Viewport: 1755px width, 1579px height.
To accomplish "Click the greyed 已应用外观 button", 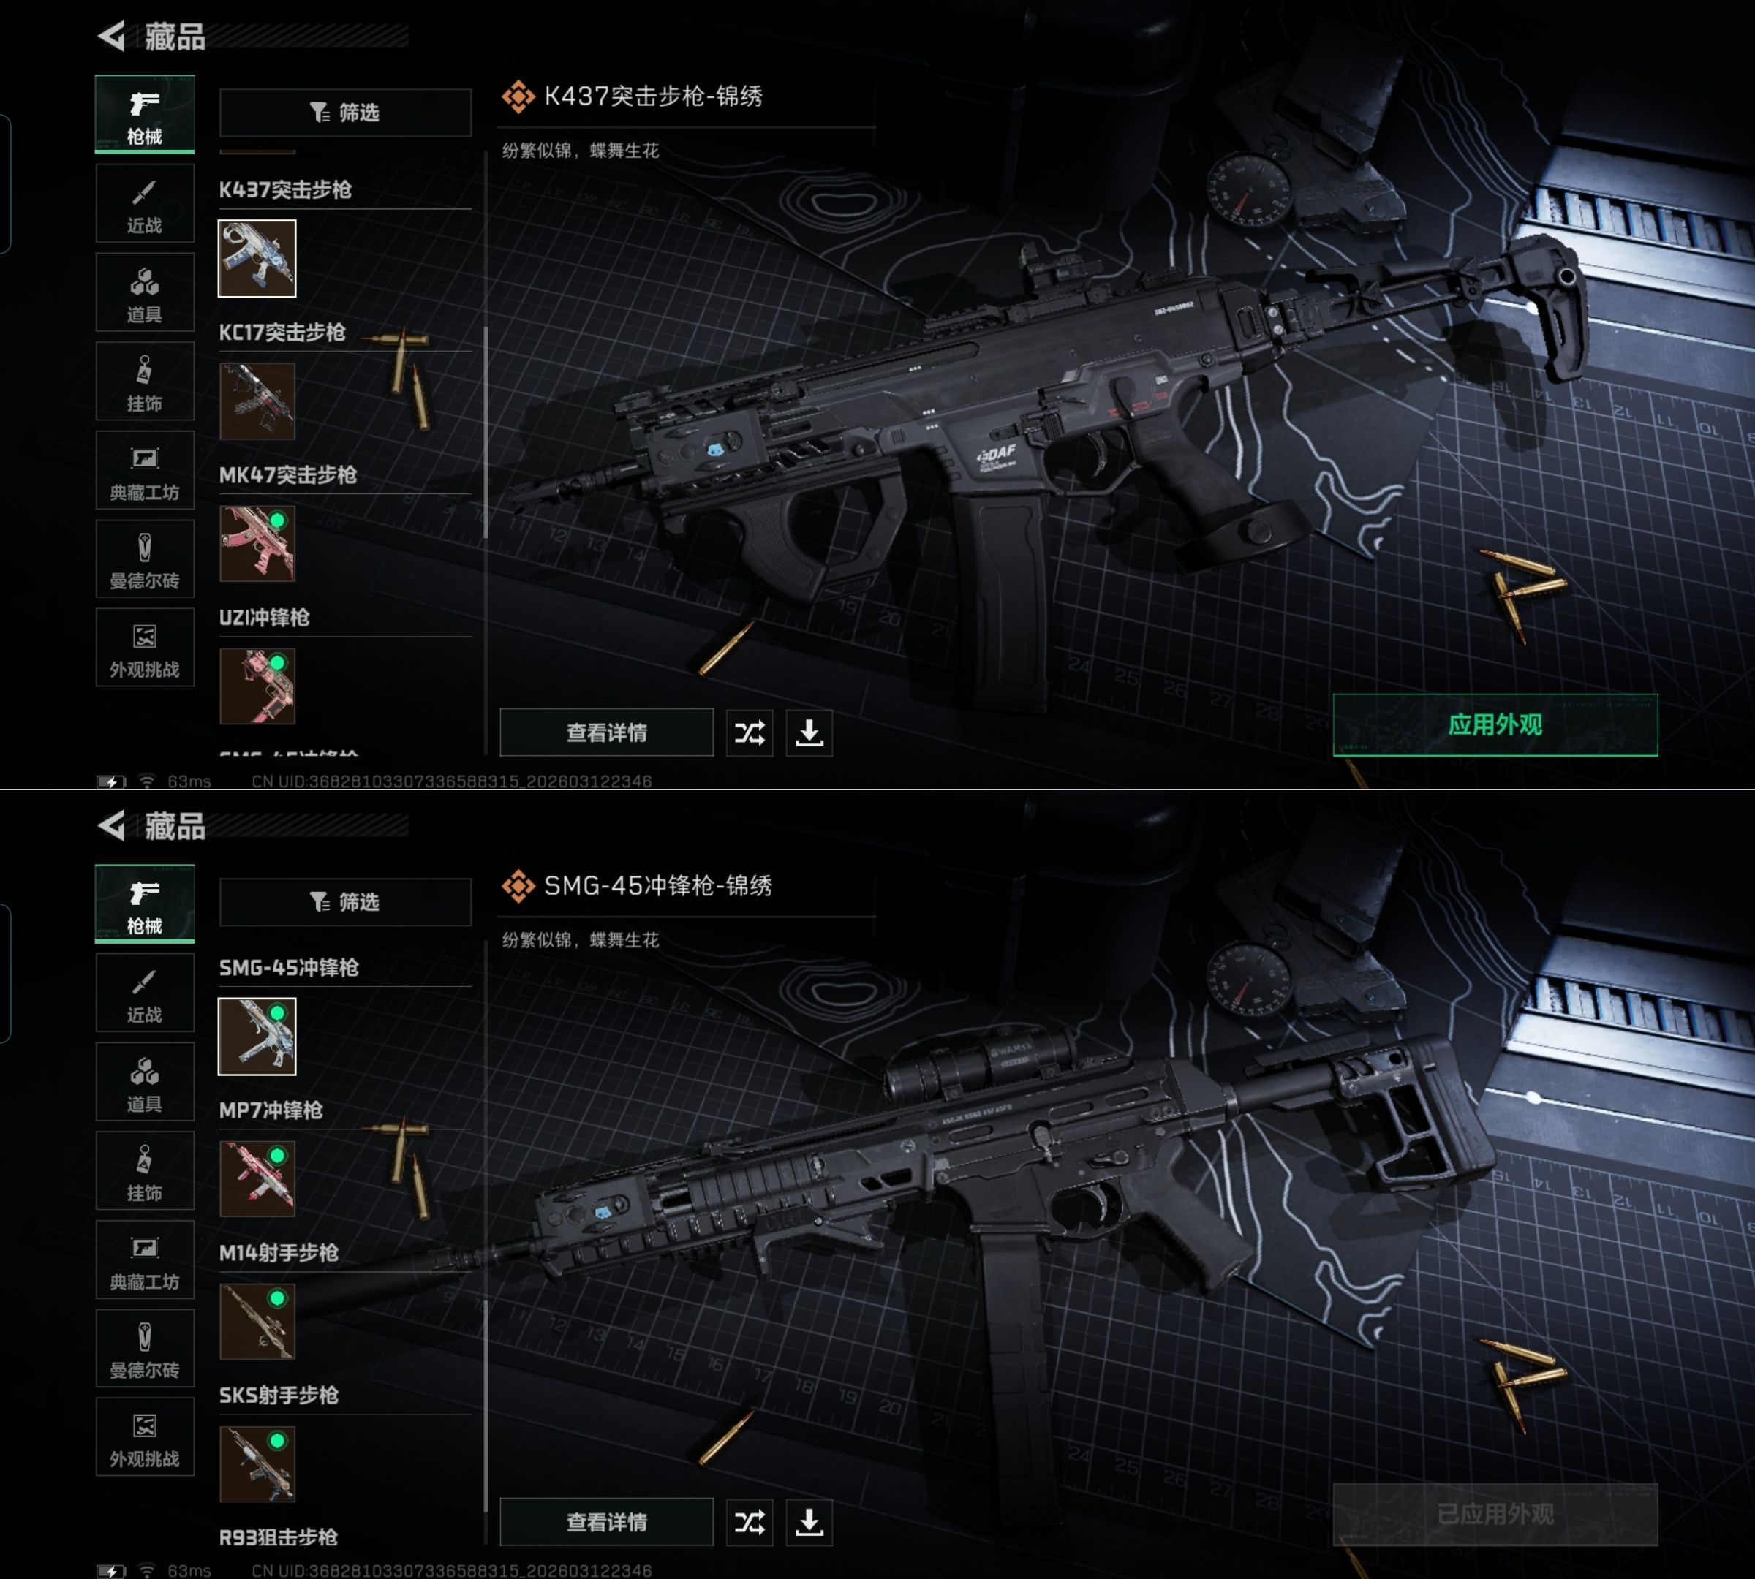I will pos(1495,1514).
